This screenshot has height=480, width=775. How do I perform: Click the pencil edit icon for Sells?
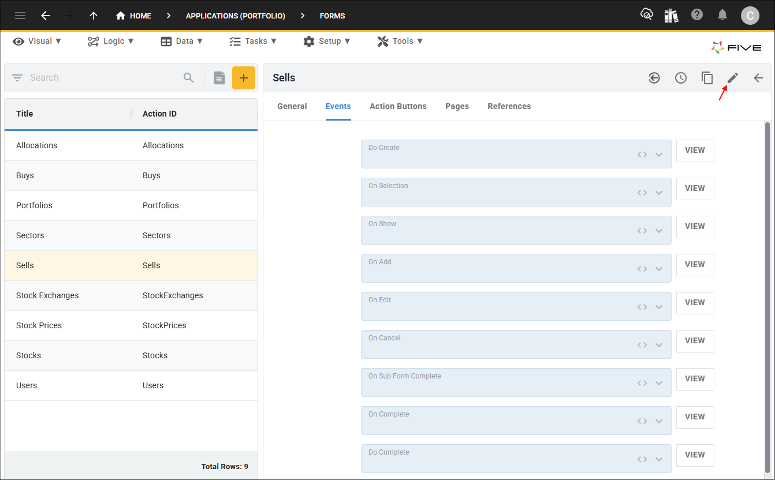click(x=732, y=78)
